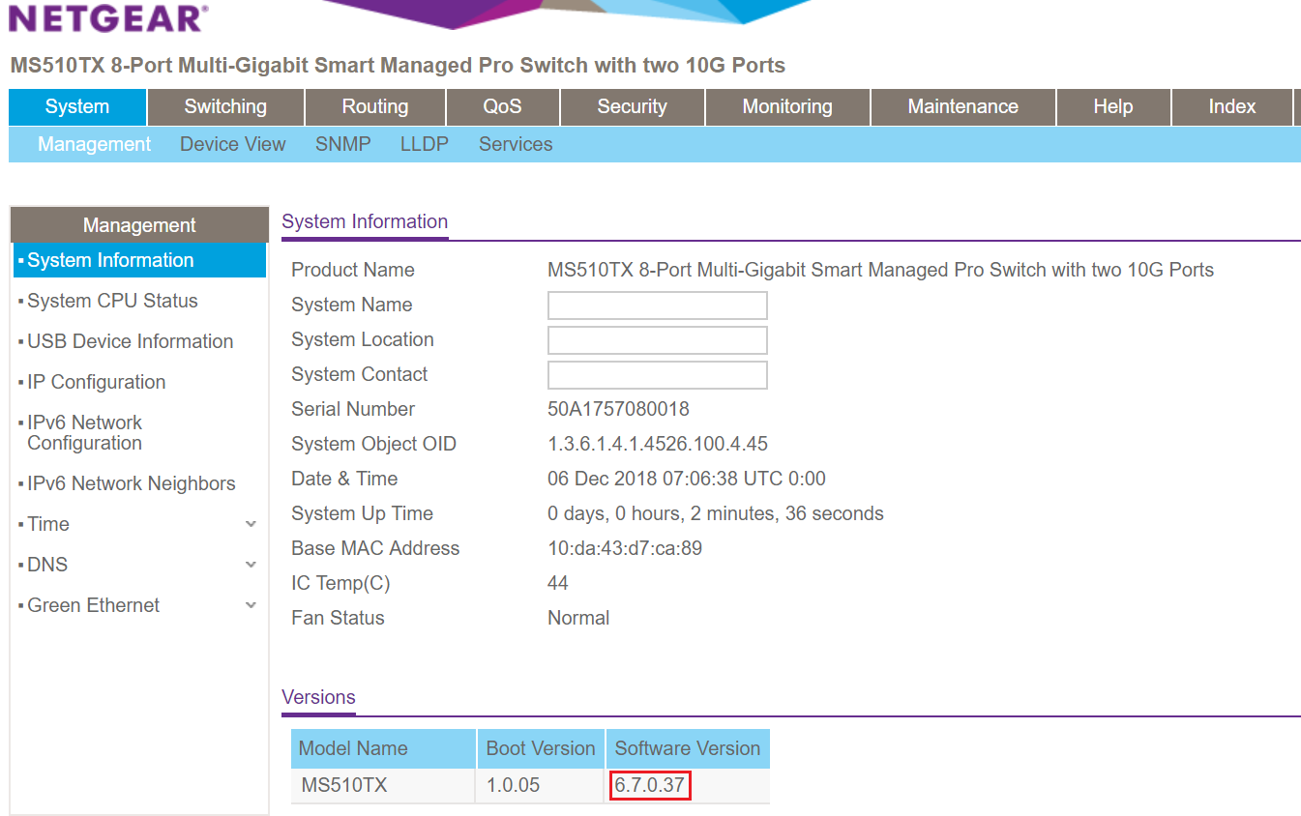Viewport: 1301px width, 816px height.
Task: Click the Date & Time value
Action: 687,479
